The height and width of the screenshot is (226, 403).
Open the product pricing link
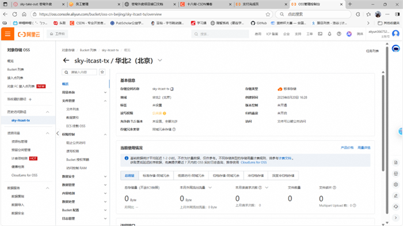click(x=347, y=148)
